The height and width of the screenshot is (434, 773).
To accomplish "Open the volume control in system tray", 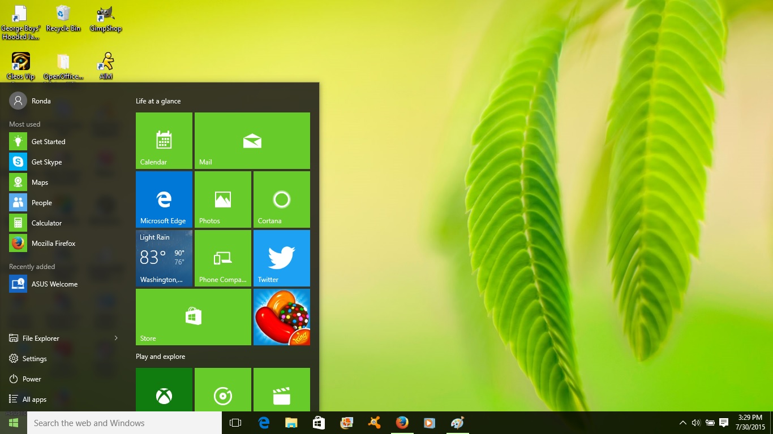I will (x=695, y=423).
